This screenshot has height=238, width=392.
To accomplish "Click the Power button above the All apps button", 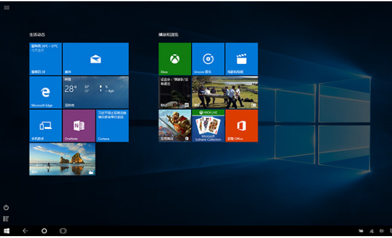I will point(6,208).
